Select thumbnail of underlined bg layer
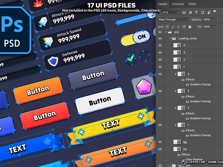This screenshot has height=167, width=223. pos(177,142)
